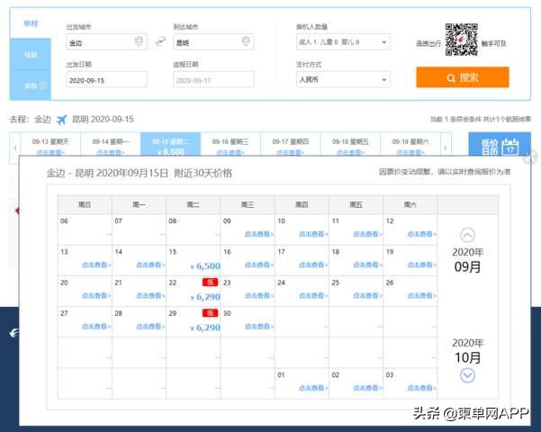This screenshot has height=432, width=541.
Task: Select the one-way trip tab at top
Action: tap(31, 23)
